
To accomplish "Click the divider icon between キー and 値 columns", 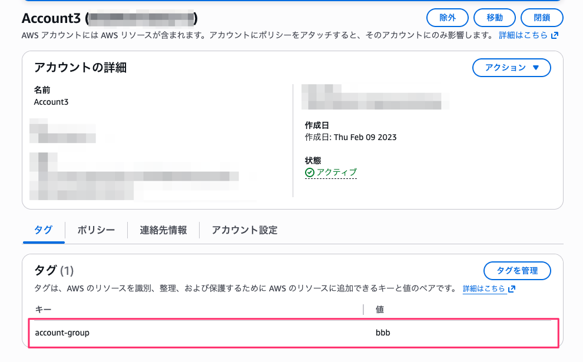I will coord(365,309).
